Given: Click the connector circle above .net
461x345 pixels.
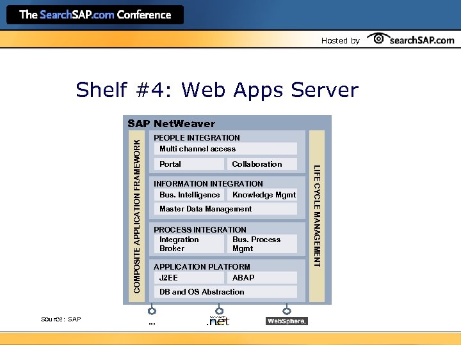Looking at the screenshot, I should point(219,310).
